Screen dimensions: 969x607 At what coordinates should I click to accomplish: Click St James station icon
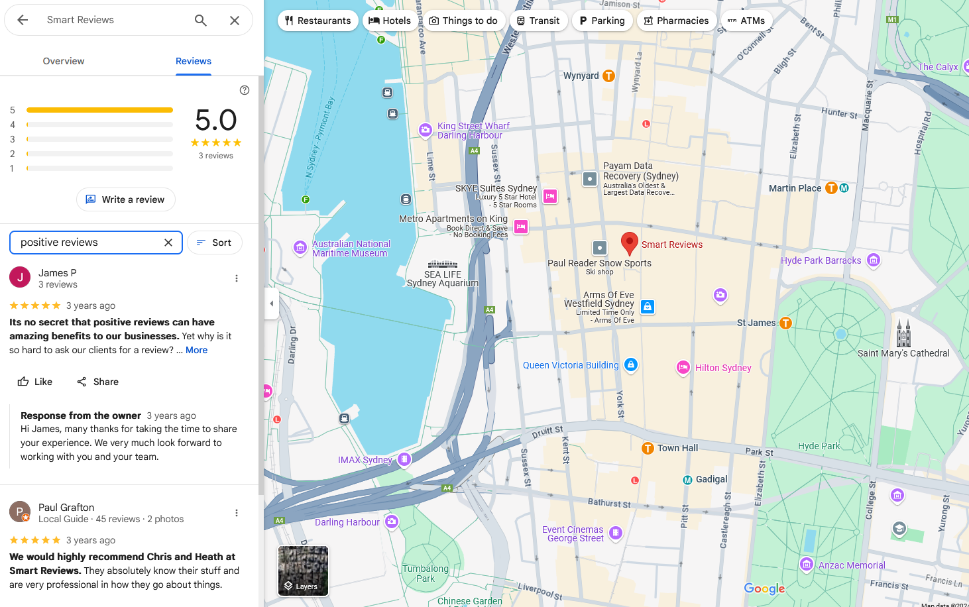pos(785,323)
